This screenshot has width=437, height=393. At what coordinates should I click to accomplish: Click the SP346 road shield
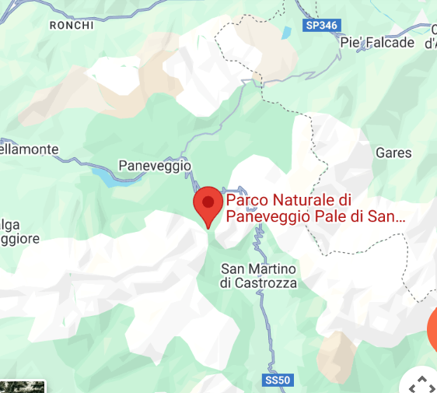(322, 26)
